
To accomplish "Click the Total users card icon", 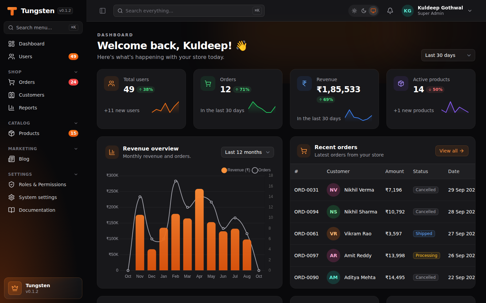I will (x=111, y=83).
